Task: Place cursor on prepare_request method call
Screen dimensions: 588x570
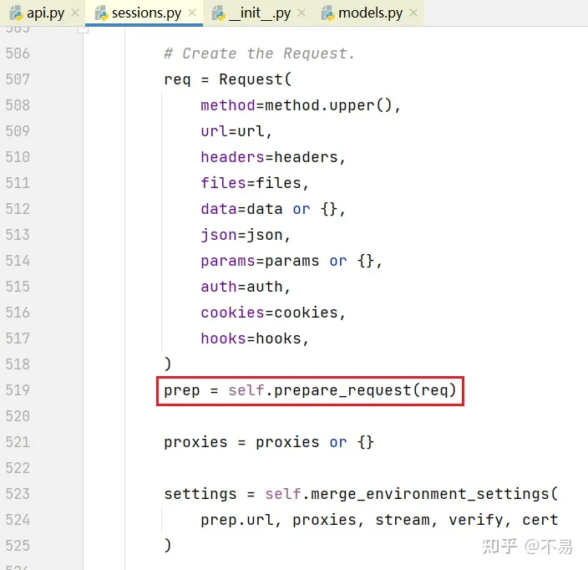Action: 342,390
